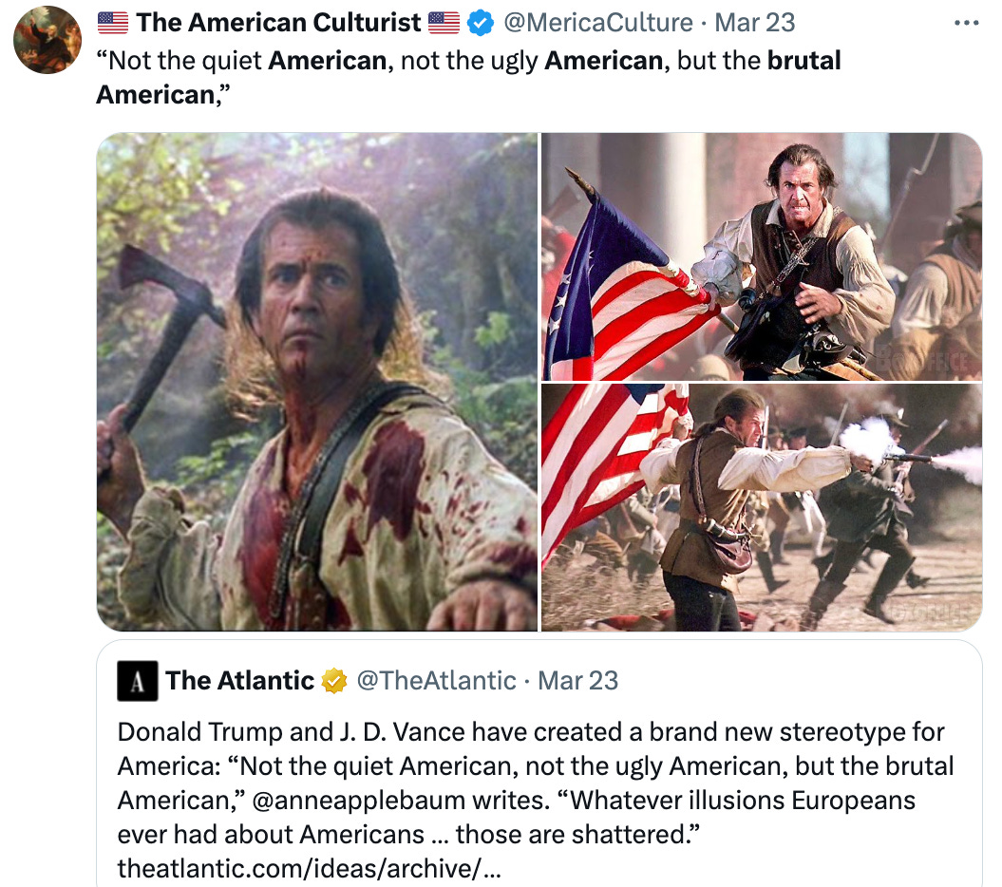
Task: Click the first bold American keyword
Action: 328,61
